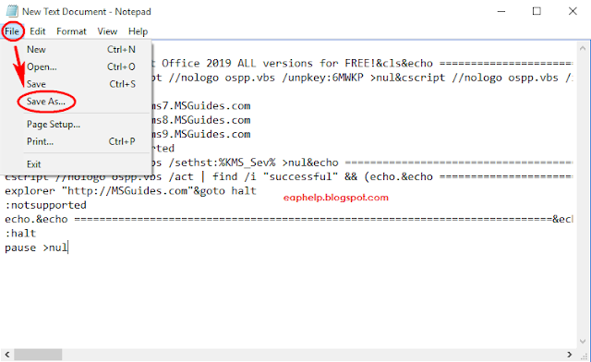Open the Edit menu
The width and height of the screenshot is (591, 362).
37,31
